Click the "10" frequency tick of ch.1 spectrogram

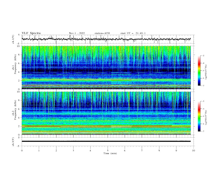(x=19, y=46)
